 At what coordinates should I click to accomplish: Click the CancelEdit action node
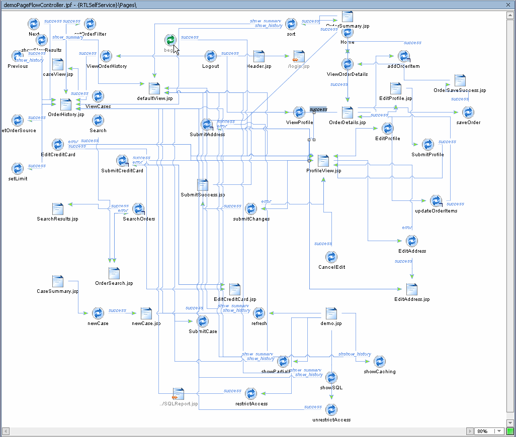point(331,257)
